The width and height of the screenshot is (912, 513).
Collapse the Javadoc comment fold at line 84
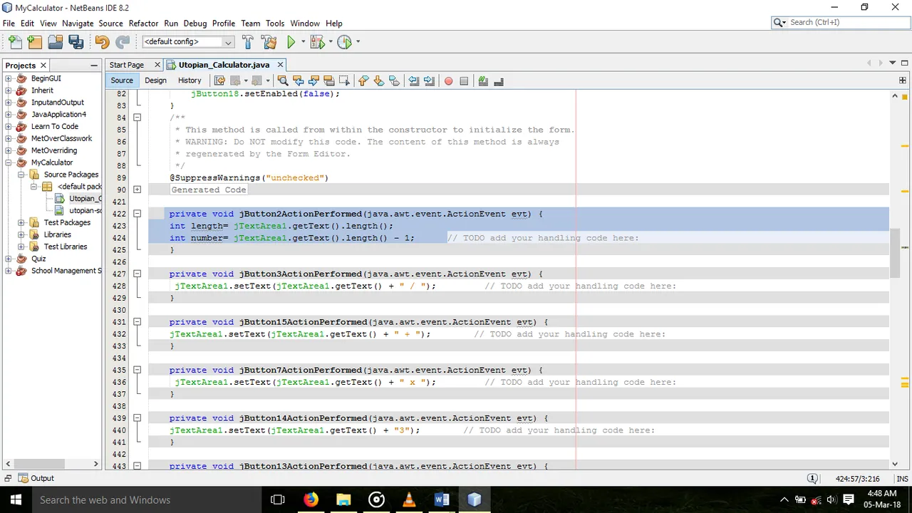pyautogui.click(x=137, y=118)
